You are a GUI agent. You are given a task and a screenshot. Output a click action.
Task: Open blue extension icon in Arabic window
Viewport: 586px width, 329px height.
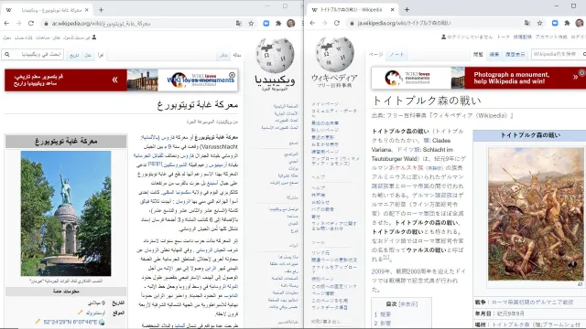tap(266, 23)
